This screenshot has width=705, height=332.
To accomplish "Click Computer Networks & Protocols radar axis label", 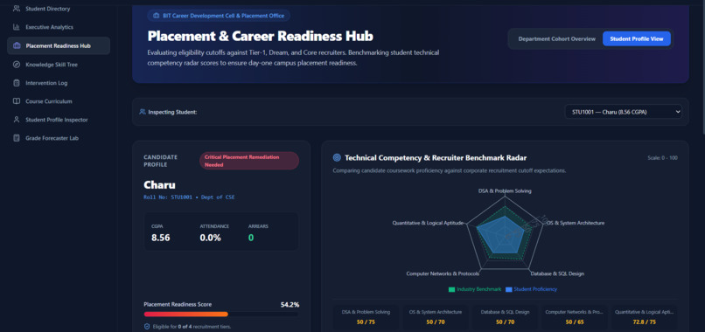I will [443, 273].
